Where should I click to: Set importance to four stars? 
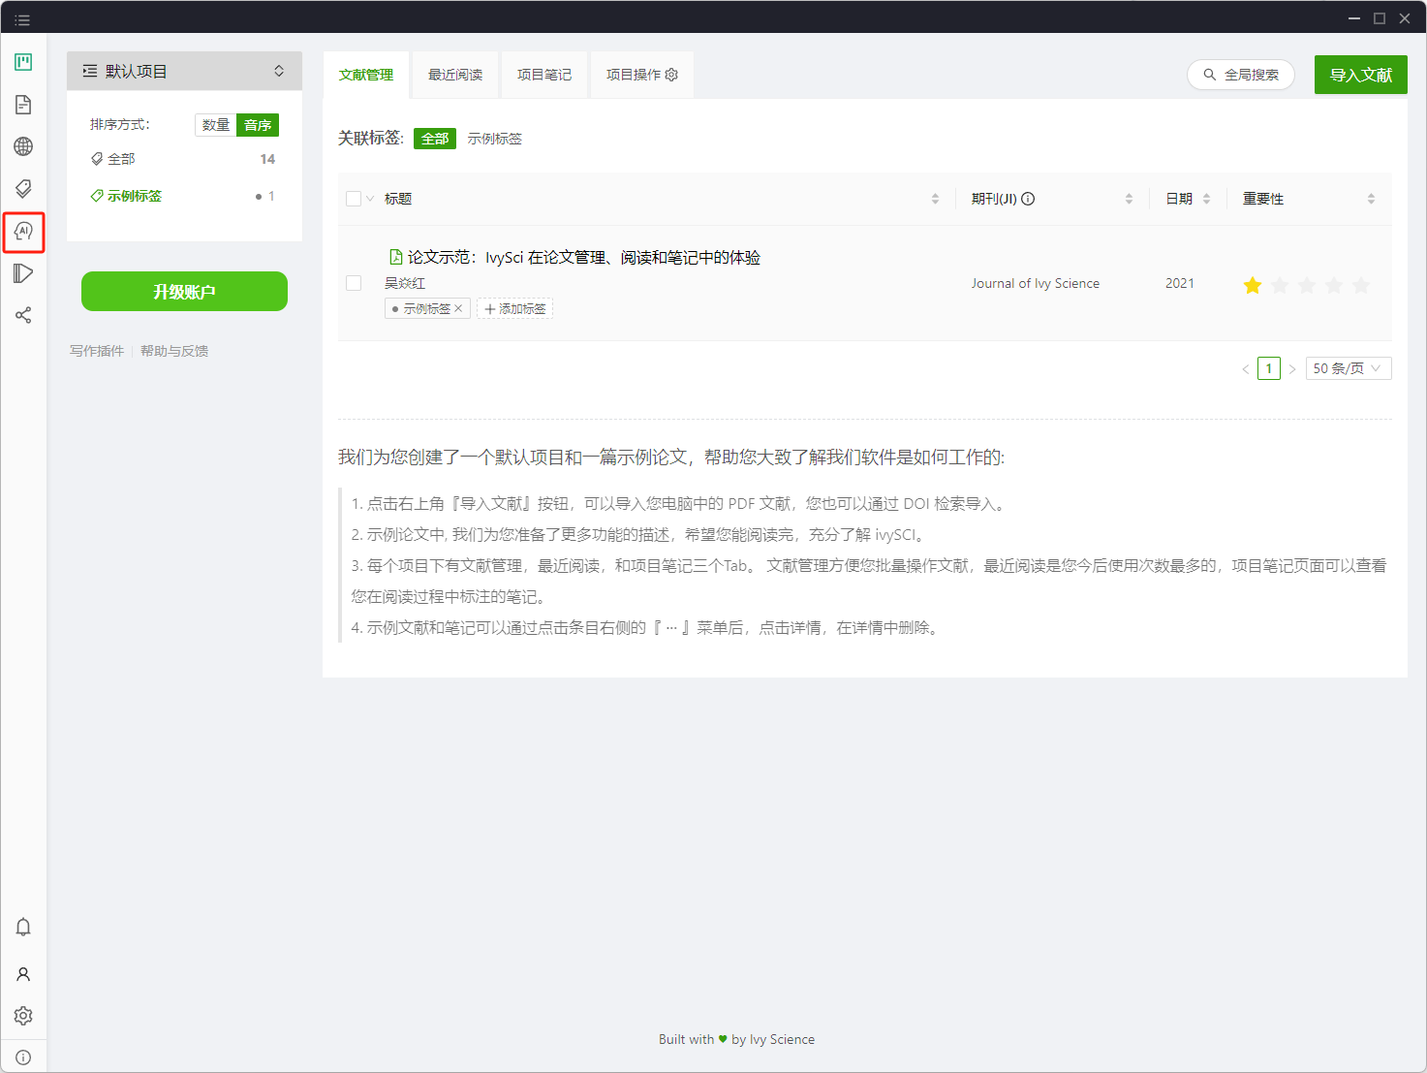(1334, 285)
